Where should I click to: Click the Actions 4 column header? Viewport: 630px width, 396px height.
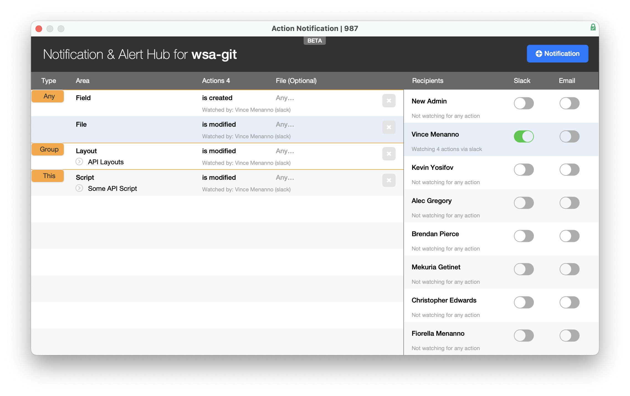click(216, 81)
